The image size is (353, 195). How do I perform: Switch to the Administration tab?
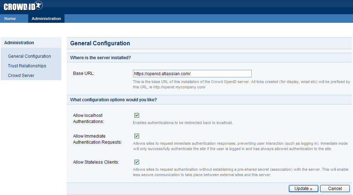[46, 19]
